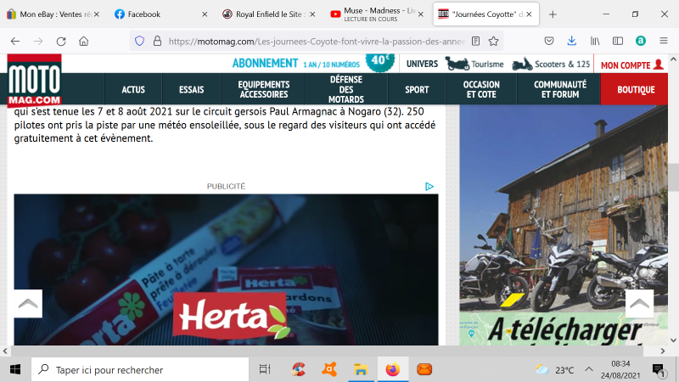Open the Firefox account avatar

(x=641, y=41)
